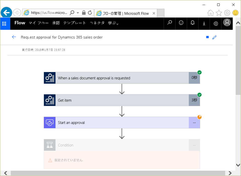Click the warning triangle in Condition panel

tap(50, 160)
